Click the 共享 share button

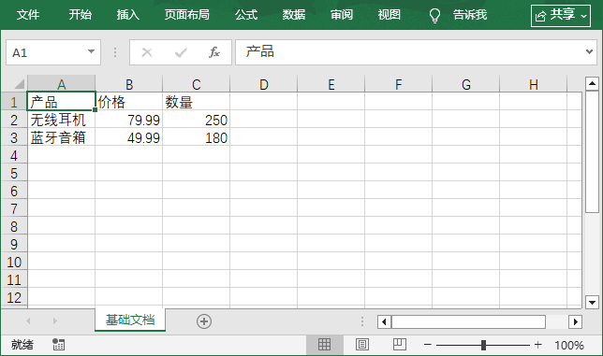pyautogui.click(x=561, y=16)
